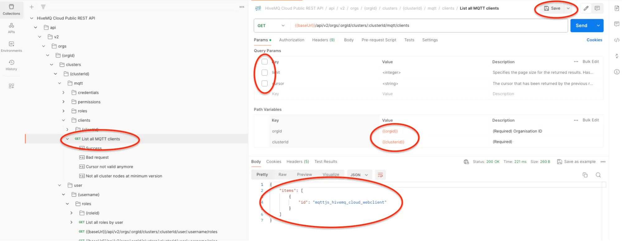Click Bulk Edit for Path Variables

[x=591, y=120]
